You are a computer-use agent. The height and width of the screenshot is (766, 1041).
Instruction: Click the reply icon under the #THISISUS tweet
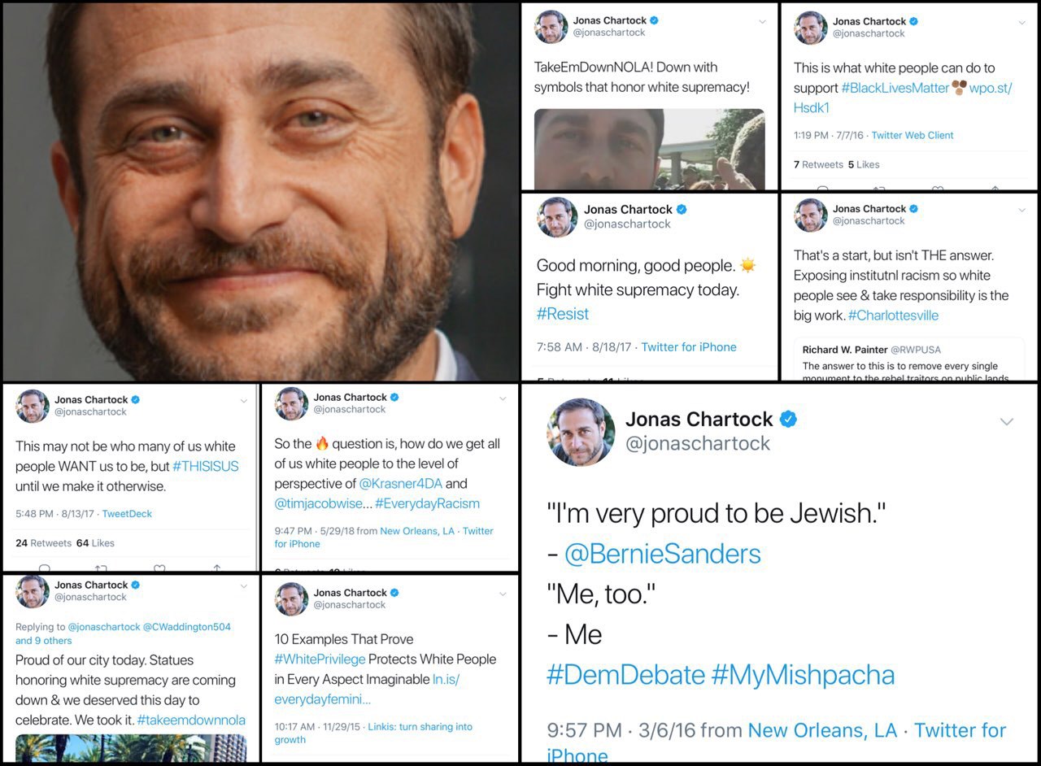pyautogui.click(x=45, y=568)
